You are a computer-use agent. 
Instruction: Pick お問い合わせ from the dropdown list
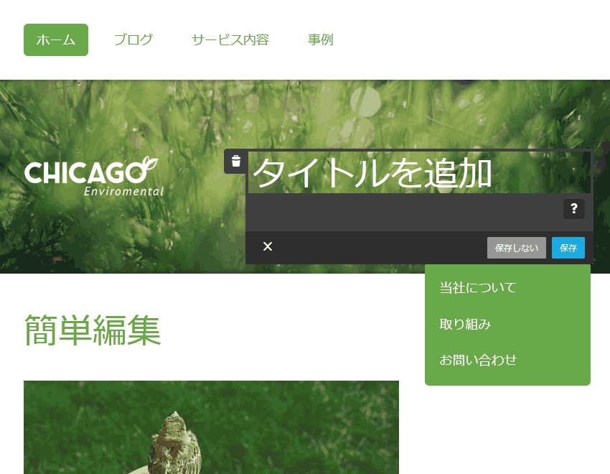[x=478, y=360]
